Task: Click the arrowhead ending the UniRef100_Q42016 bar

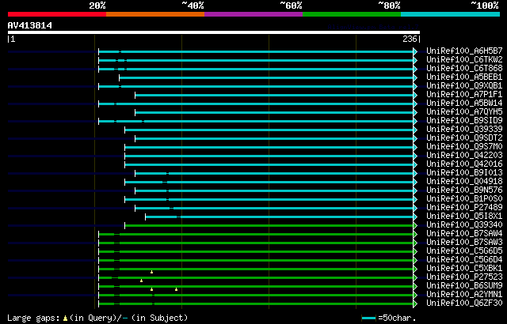Action: (415, 164)
